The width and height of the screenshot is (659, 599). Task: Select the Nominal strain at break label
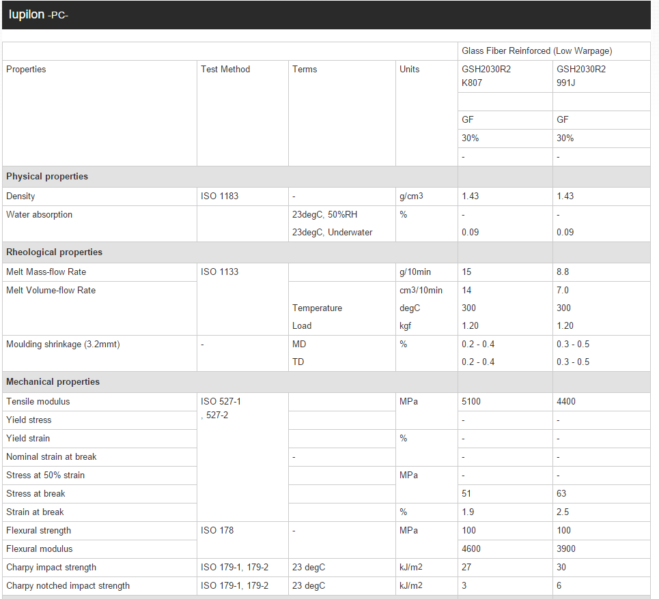pos(51,456)
